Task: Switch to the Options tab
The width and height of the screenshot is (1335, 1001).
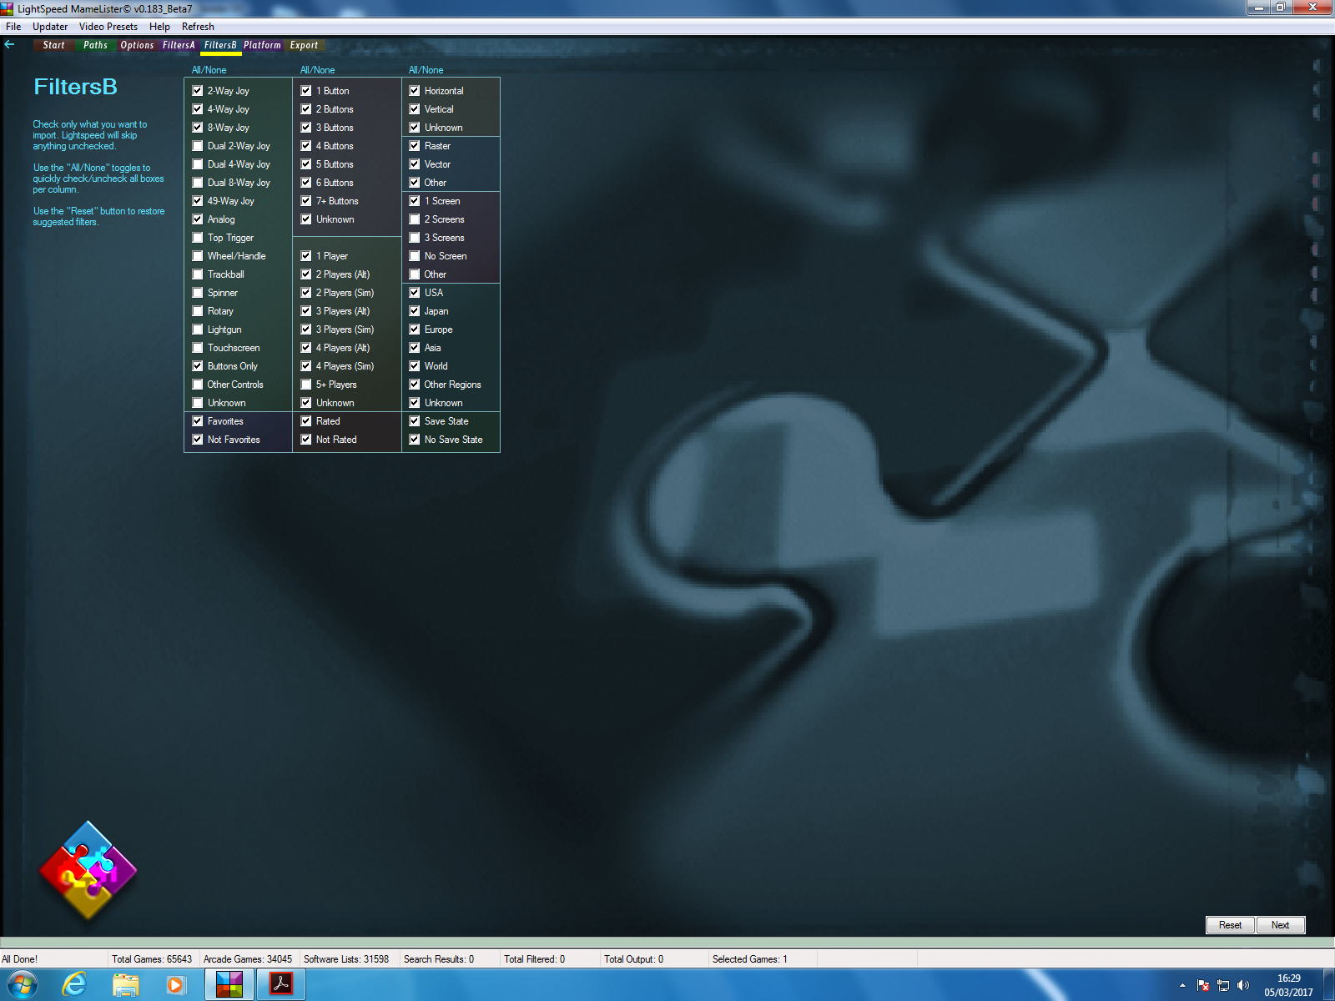Action: pos(137,45)
